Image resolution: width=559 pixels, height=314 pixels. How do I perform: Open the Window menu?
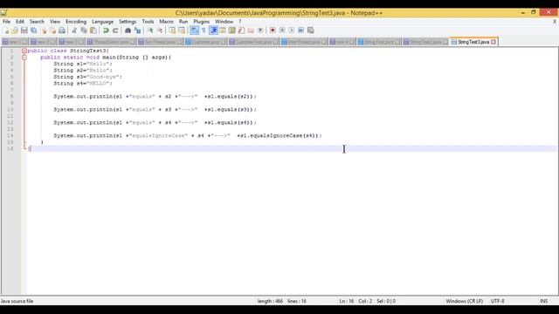224,22
